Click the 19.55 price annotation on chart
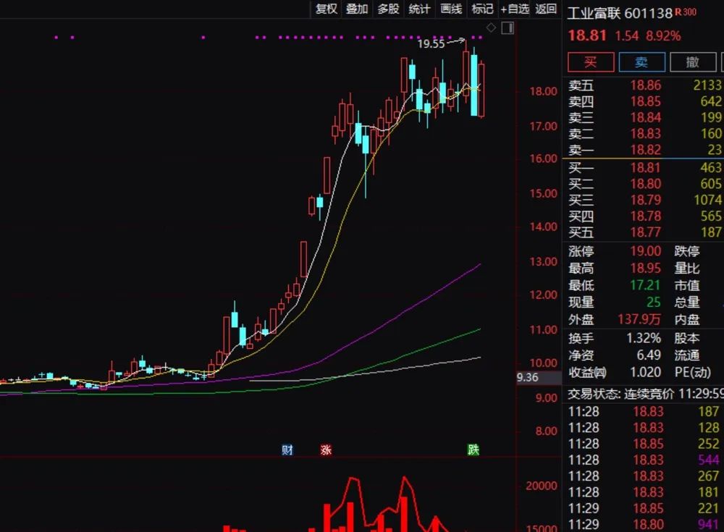724x532 pixels. [433, 43]
